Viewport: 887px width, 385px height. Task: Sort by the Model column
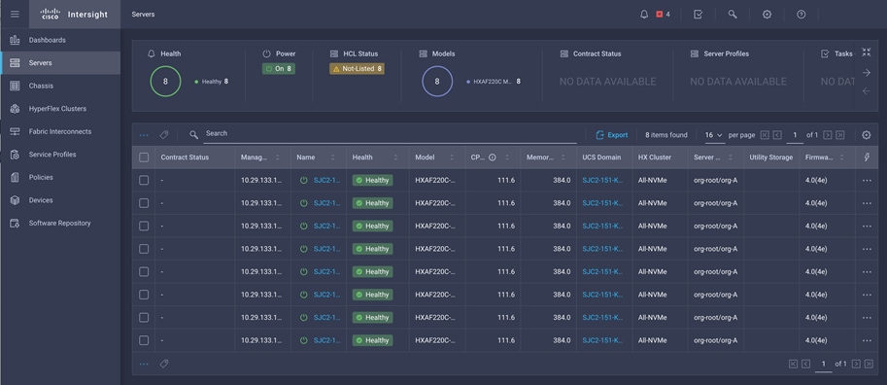[452, 157]
